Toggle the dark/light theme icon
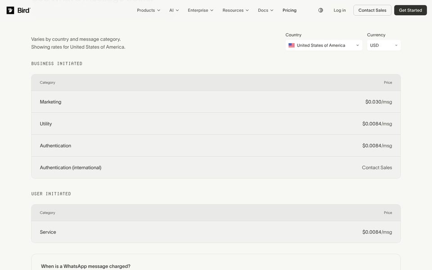Viewport: 432px width, 270px height. tap(320, 10)
